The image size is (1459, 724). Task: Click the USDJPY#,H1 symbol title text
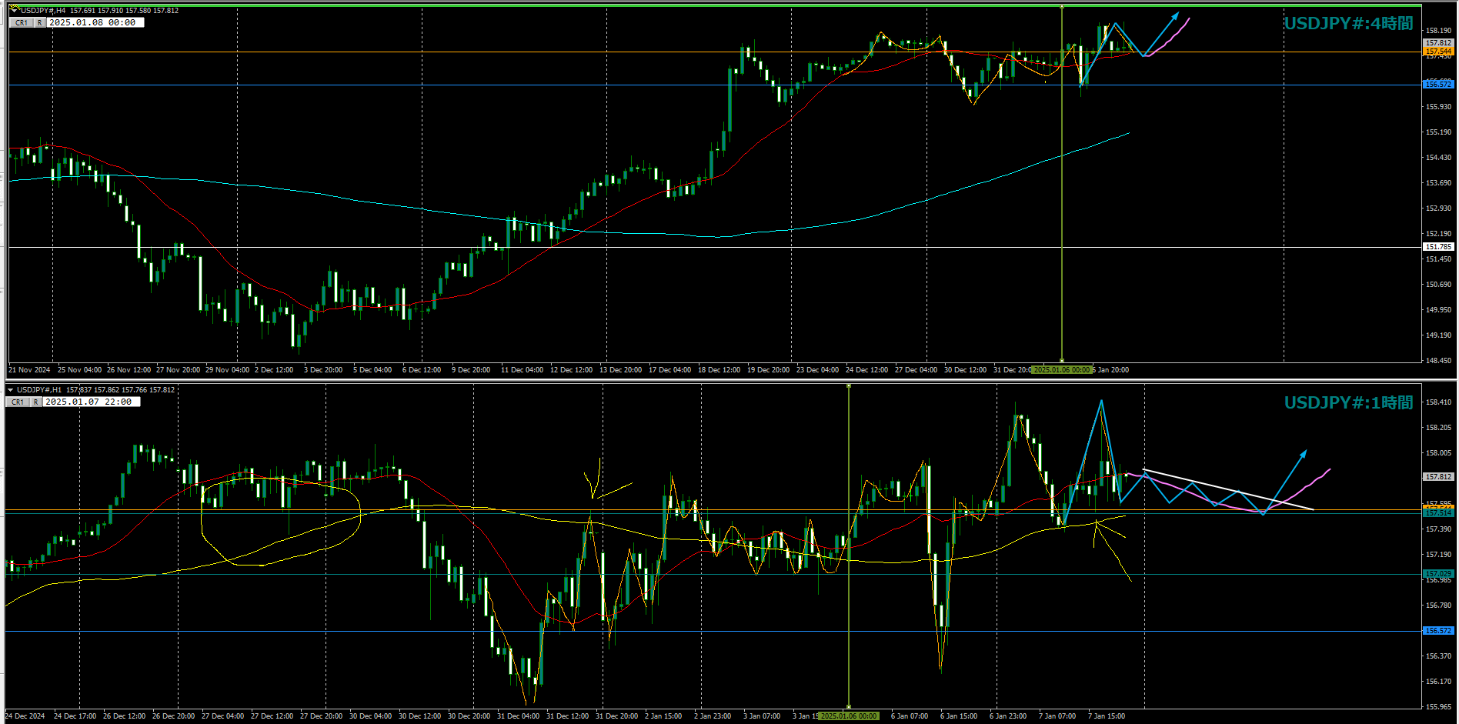tap(39, 390)
